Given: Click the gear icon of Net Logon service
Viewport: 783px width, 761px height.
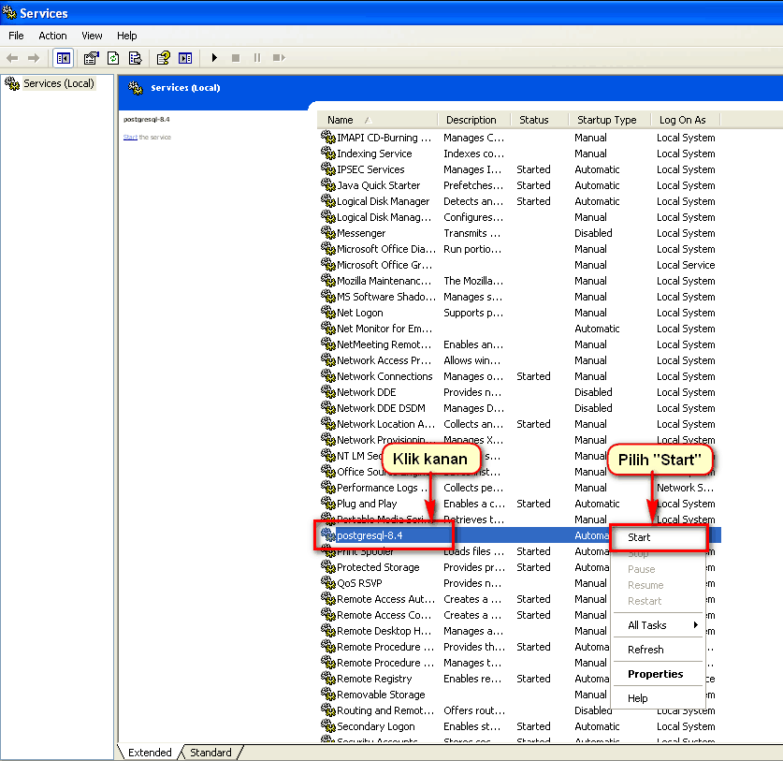Looking at the screenshot, I should (x=327, y=312).
